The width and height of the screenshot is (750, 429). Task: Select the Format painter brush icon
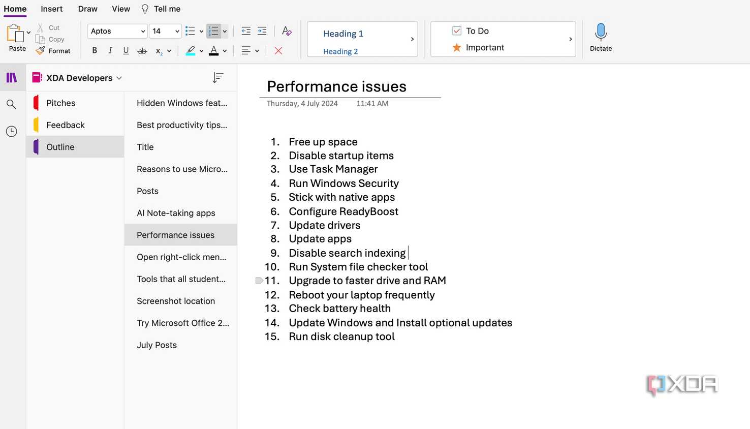pos(41,51)
